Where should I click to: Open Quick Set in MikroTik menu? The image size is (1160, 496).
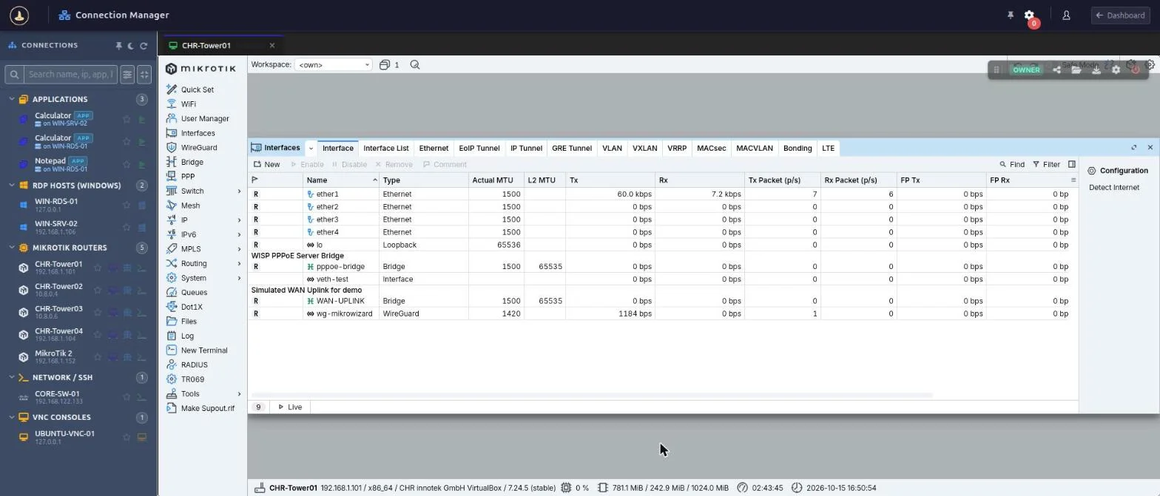pyautogui.click(x=197, y=89)
